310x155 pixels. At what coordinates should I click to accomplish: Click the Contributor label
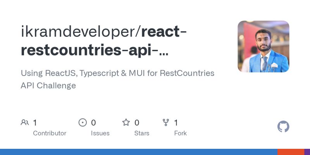coord(50,133)
